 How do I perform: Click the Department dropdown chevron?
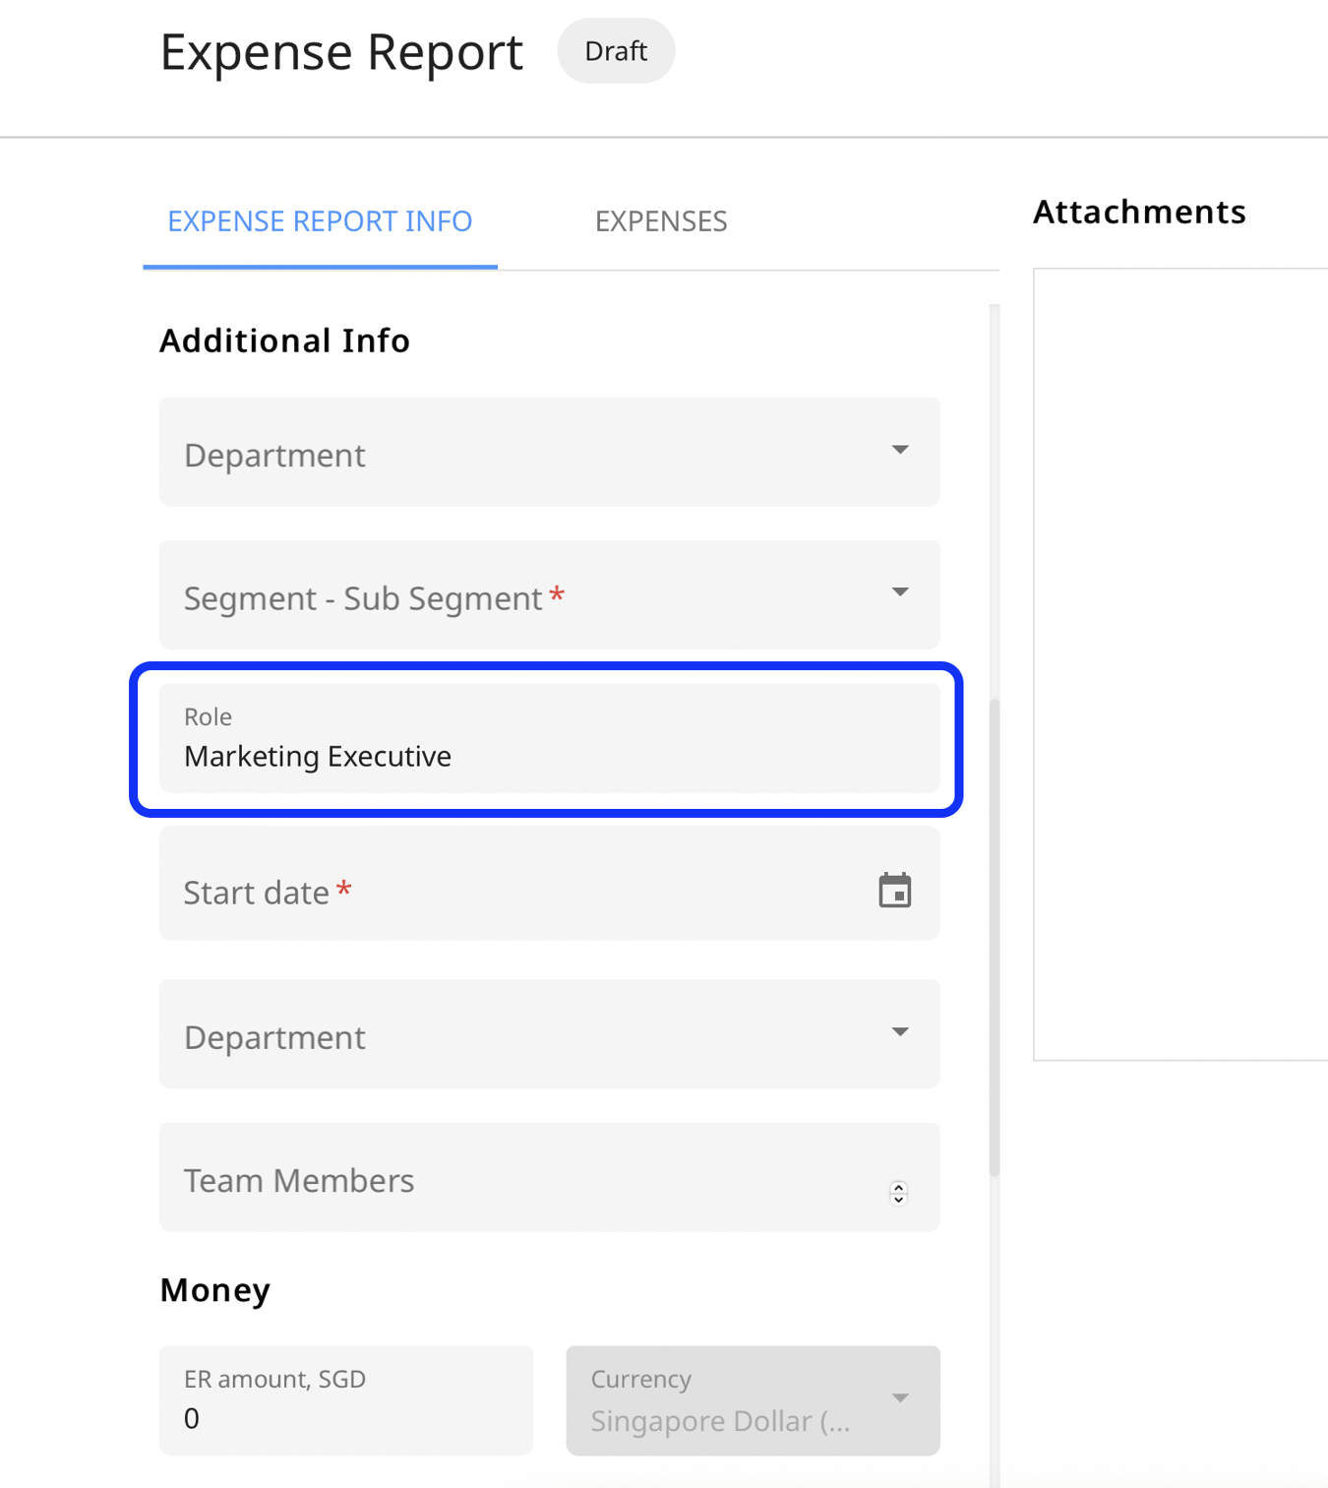[898, 449]
